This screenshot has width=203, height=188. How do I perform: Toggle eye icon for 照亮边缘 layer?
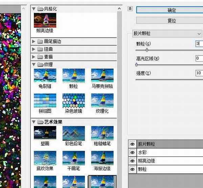point(132,161)
